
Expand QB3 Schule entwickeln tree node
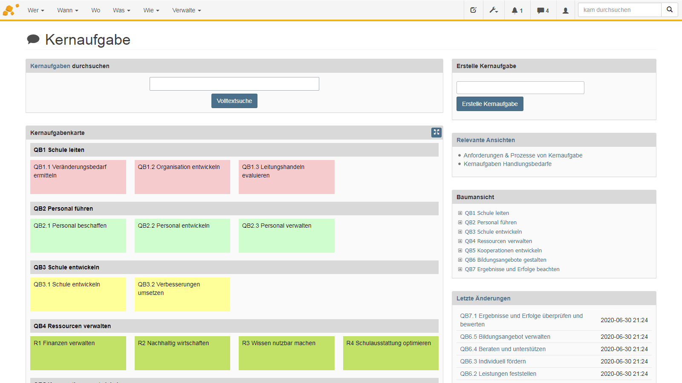(x=460, y=232)
